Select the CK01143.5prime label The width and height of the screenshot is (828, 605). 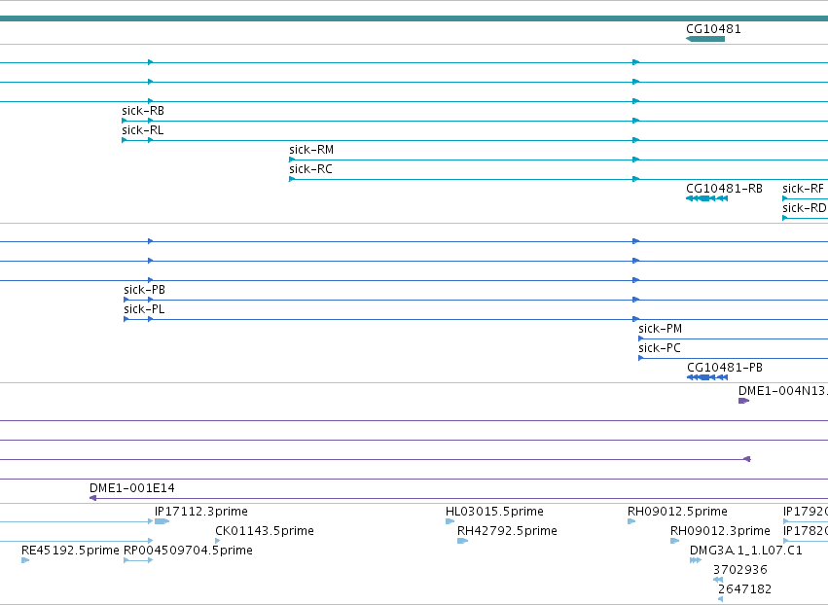265,531
